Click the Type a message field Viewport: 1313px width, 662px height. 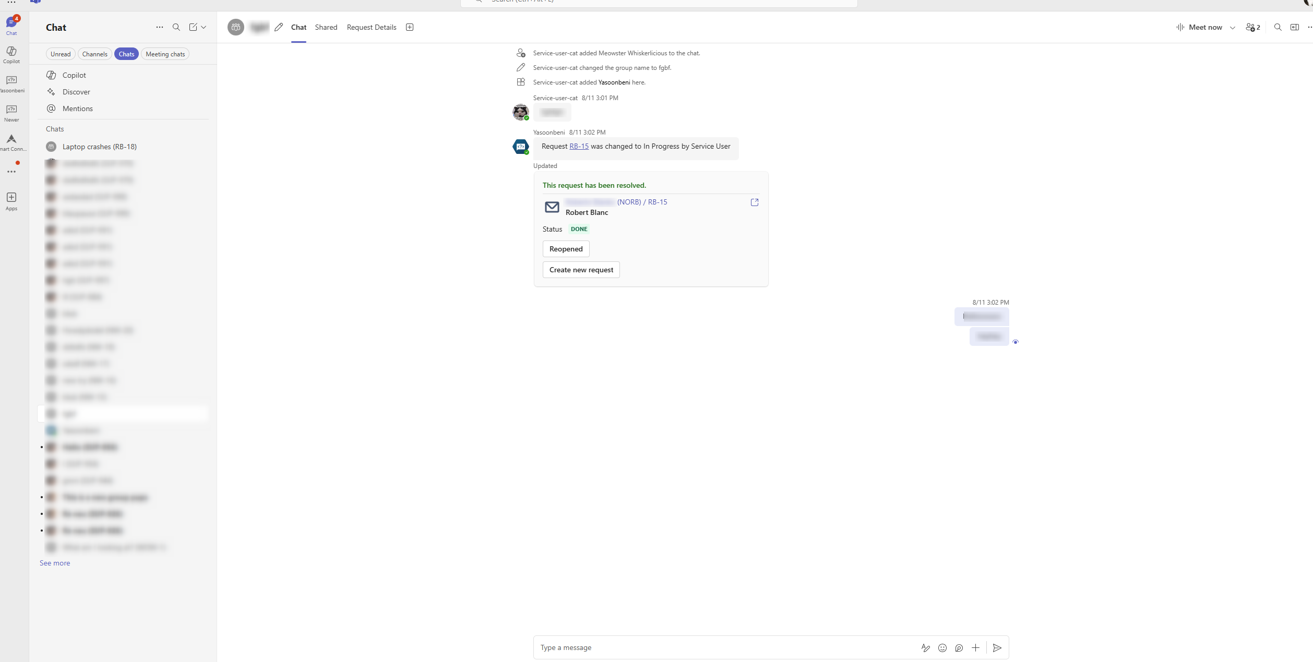[x=725, y=647]
